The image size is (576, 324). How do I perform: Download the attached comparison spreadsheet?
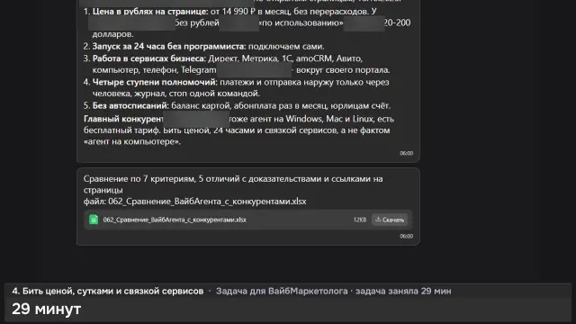[x=390, y=220]
